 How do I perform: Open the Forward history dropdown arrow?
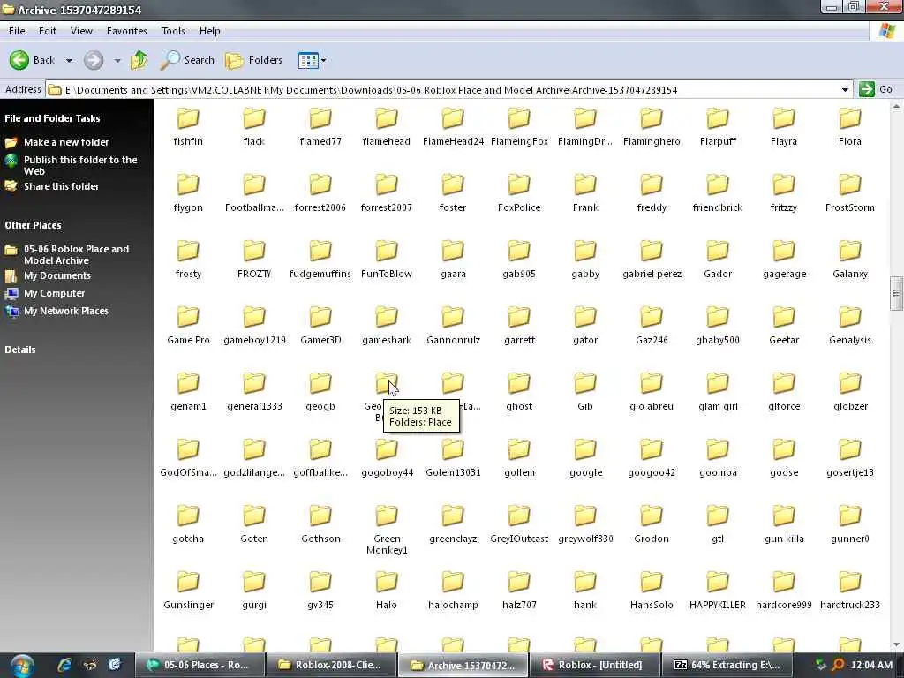(117, 61)
